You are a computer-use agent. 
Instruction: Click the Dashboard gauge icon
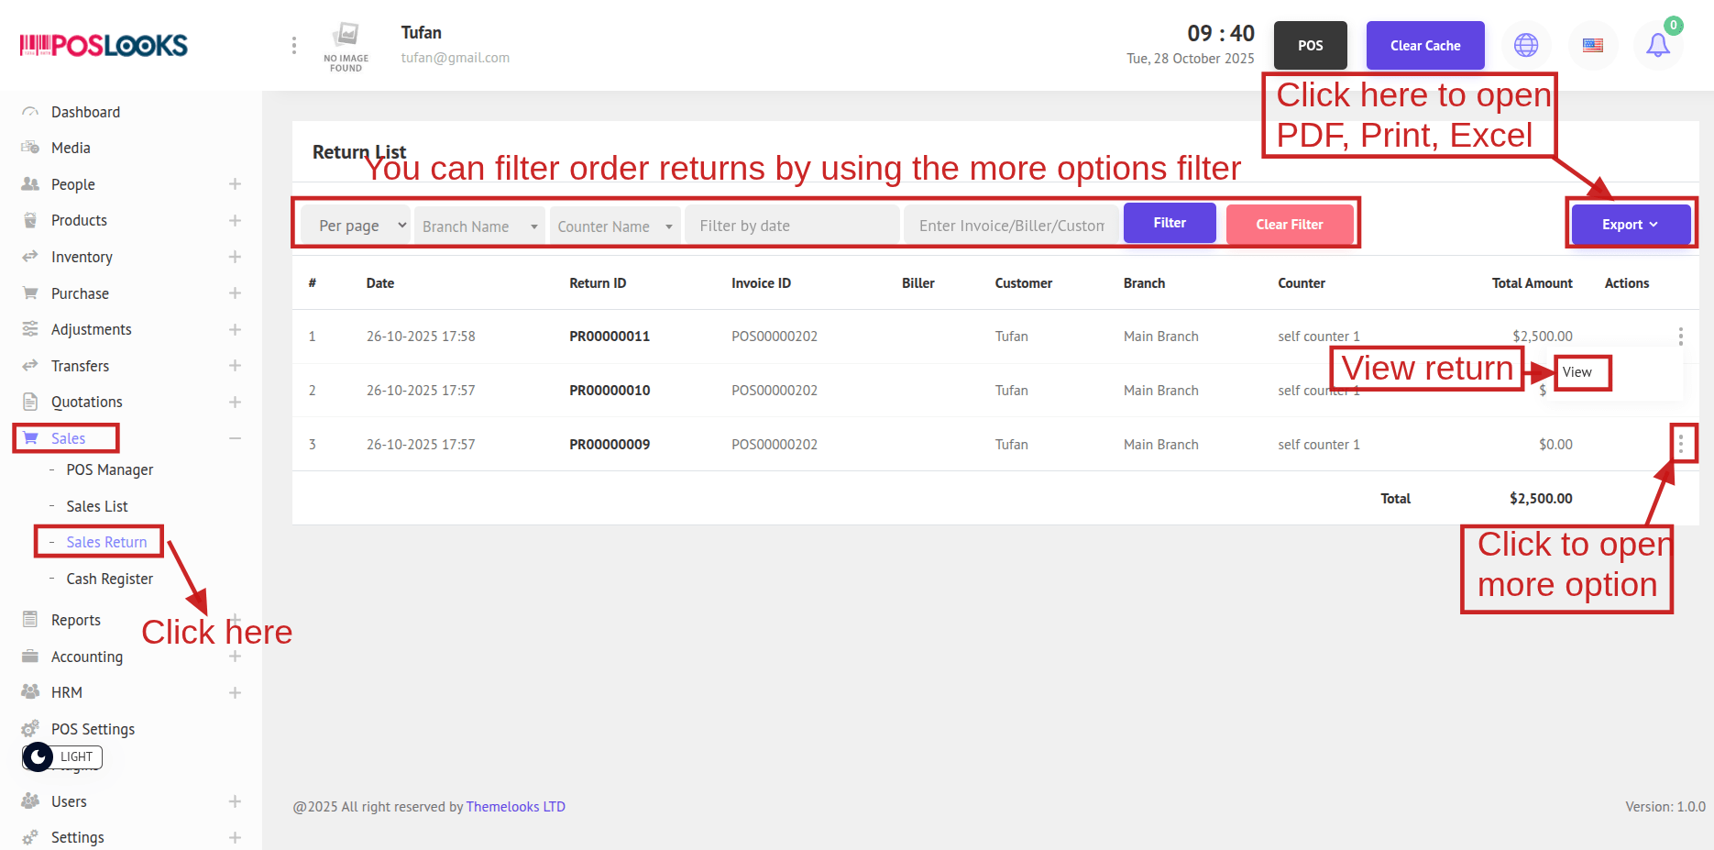pos(30,112)
